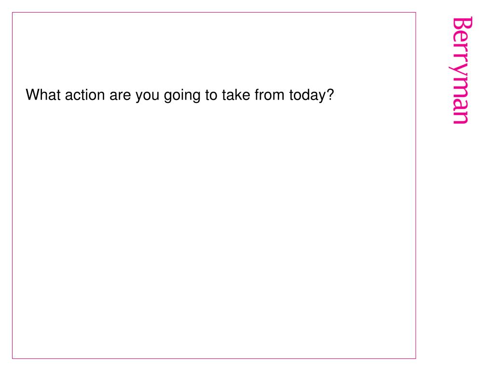Click the left pink edge of the frame
Viewport: 494px width, 371px height.
(13, 185)
